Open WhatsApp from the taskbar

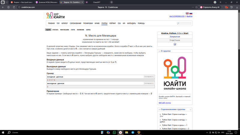pos(114,132)
